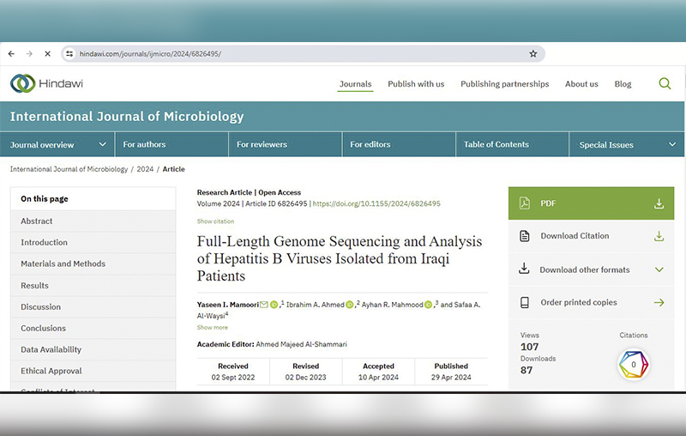The height and width of the screenshot is (436, 686).
Task: Click the Order printed copies arrow icon
Action: coord(659,302)
